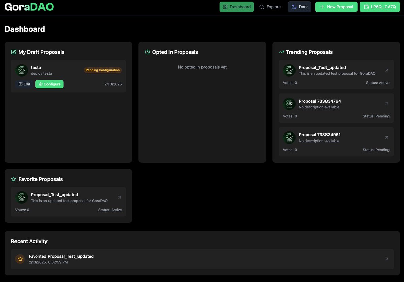Click the wallet icon beside LP6Q...CA7Q
The image size is (404, 282).
pos(366,7)
